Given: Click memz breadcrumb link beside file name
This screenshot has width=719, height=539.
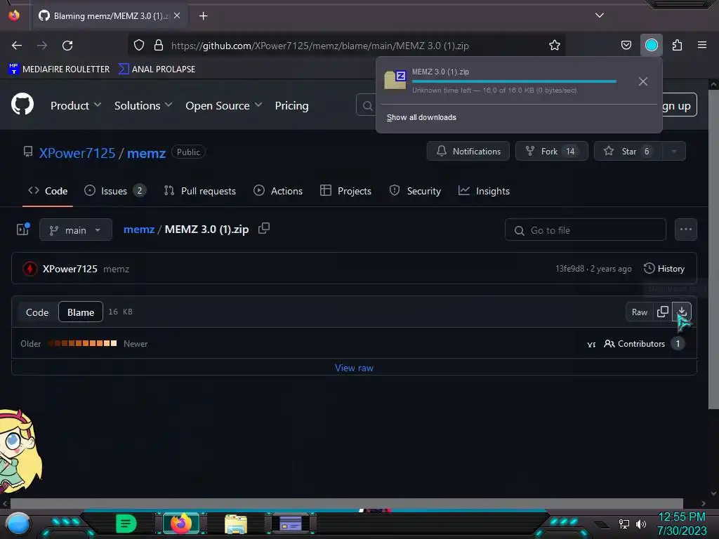Looking at the screenshot, I should 139,229.
